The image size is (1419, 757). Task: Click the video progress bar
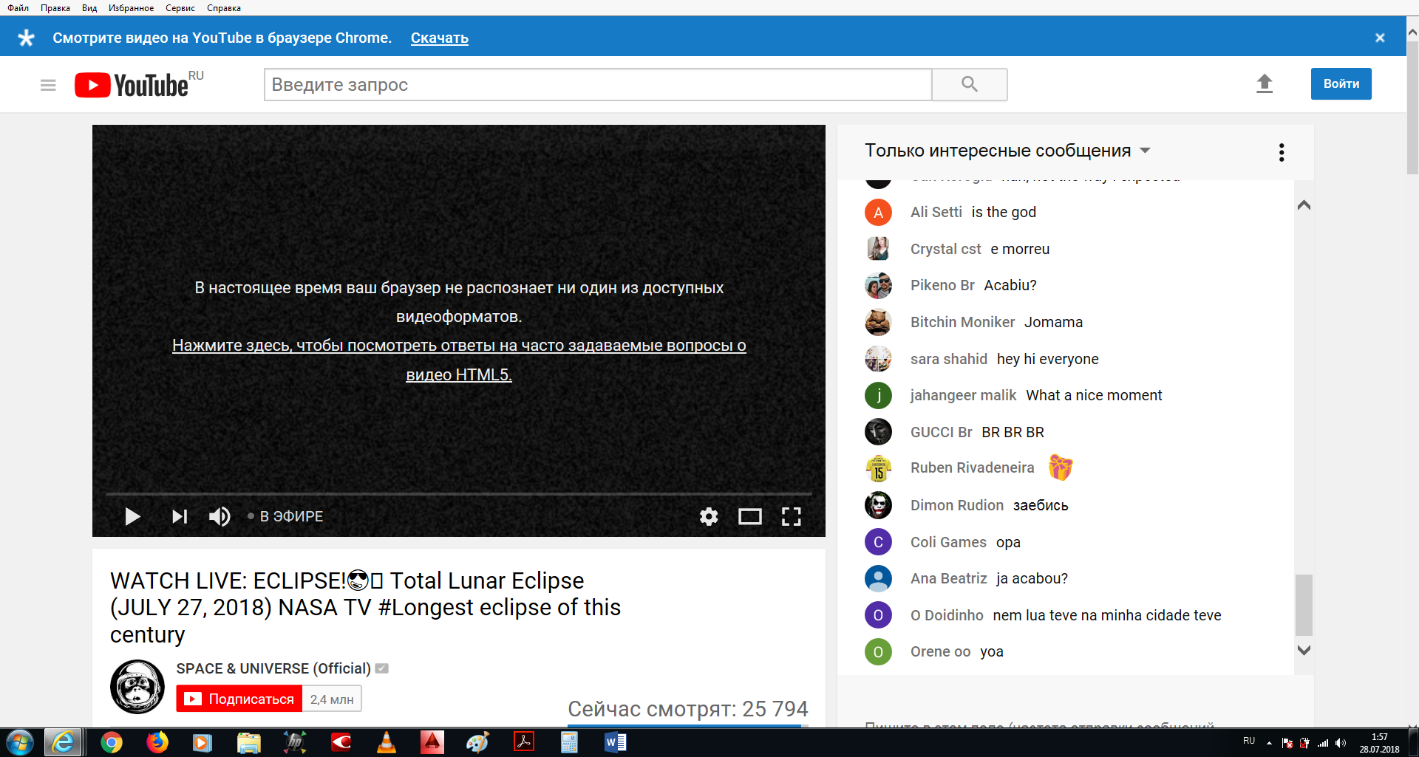pos(458,493)
